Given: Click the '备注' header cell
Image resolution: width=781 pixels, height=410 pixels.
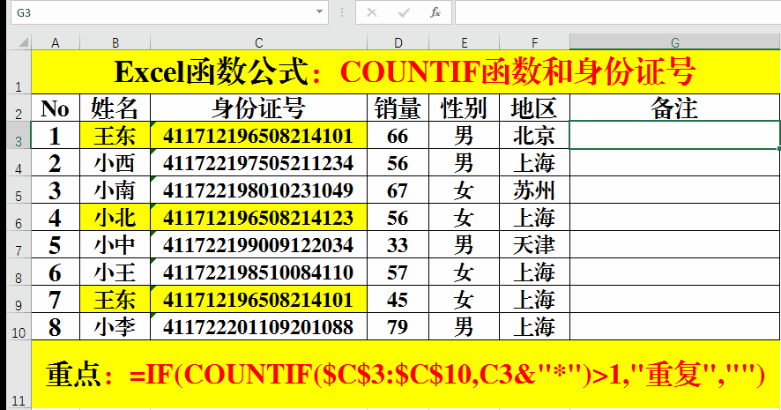Looking at the screenshot, I should click(675, 108).
